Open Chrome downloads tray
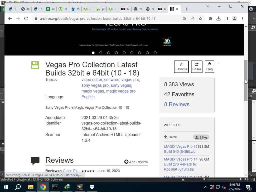256x192 pixels. 218,18
